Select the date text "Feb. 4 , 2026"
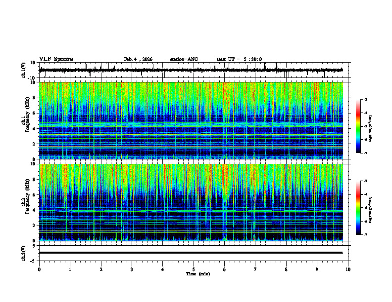 pos(138,59)
